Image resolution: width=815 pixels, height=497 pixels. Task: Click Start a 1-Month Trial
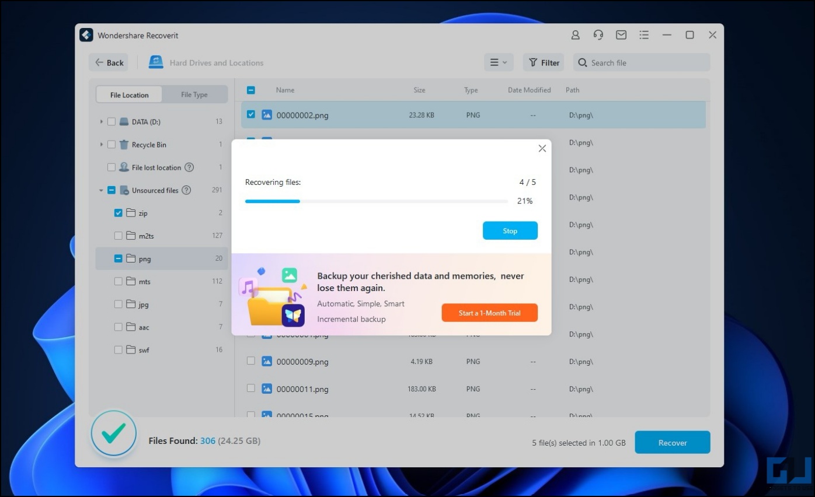(489, 313)
